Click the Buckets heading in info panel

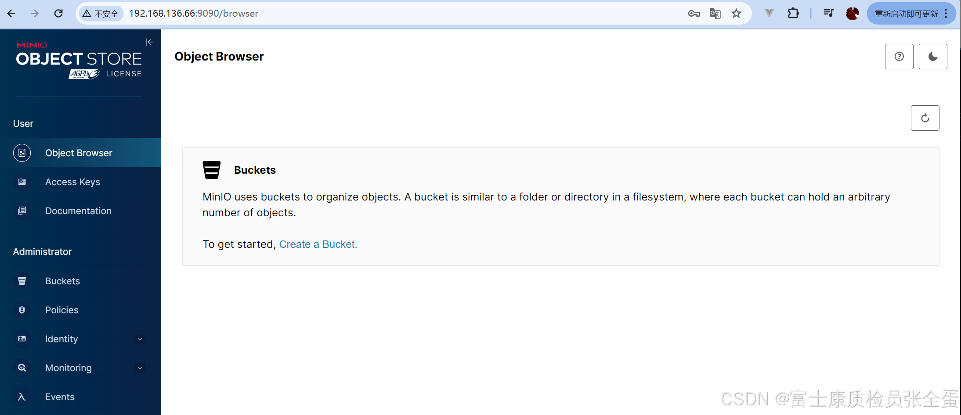click(x=255, y=170)
